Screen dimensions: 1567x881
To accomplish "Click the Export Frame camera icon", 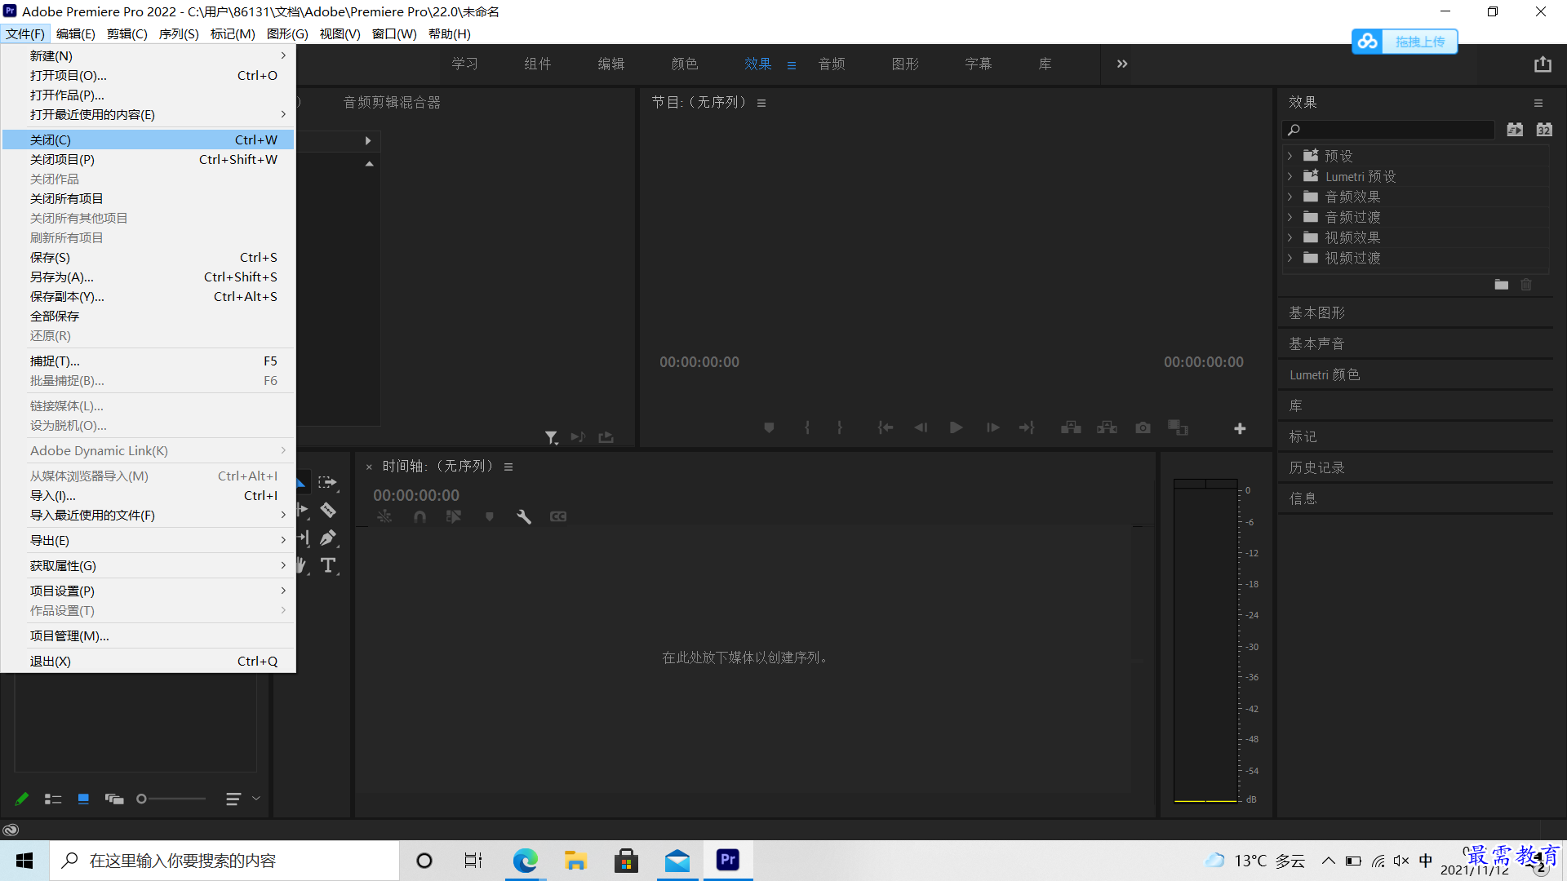I will tap(1143, 427).
